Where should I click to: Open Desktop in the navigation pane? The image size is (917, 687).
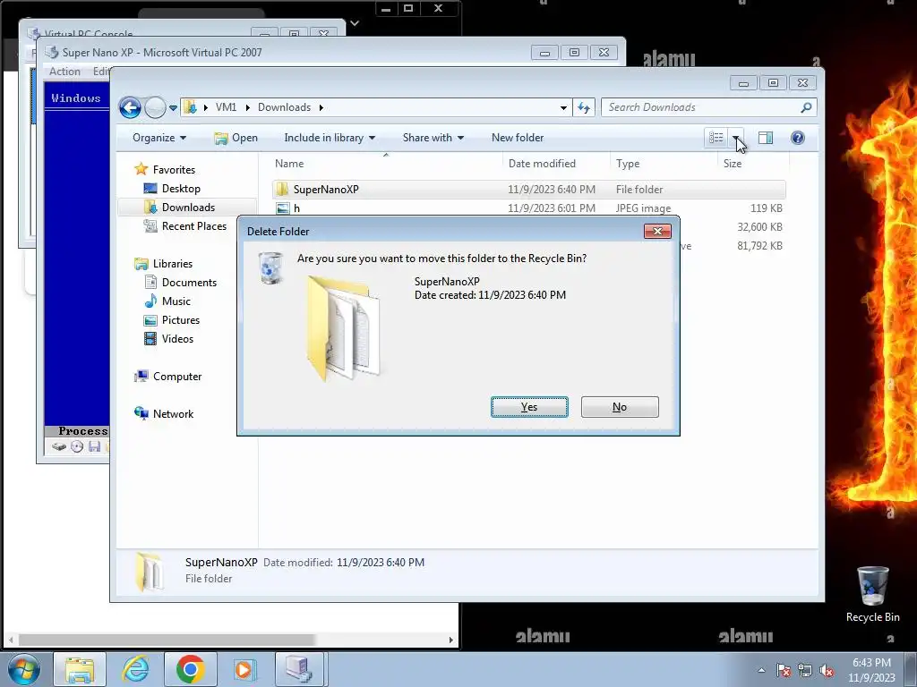173,189
